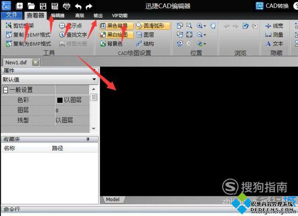298x216 pixels.
Task: Open the CAD转换 converter
Action: pyautogui.click(x=272, y=6)
